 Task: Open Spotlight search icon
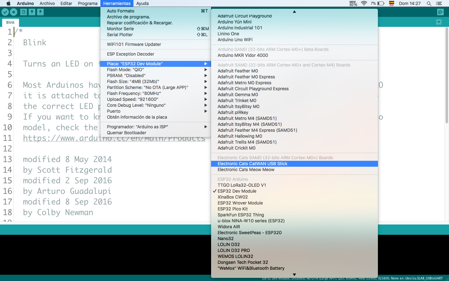tap(429, 3)
